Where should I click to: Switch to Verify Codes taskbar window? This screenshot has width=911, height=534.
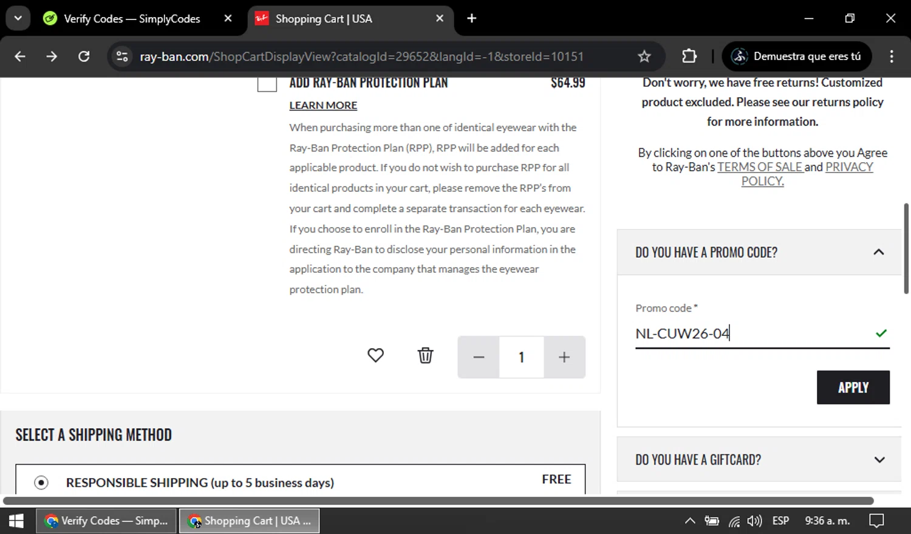[x=106, y=521]
